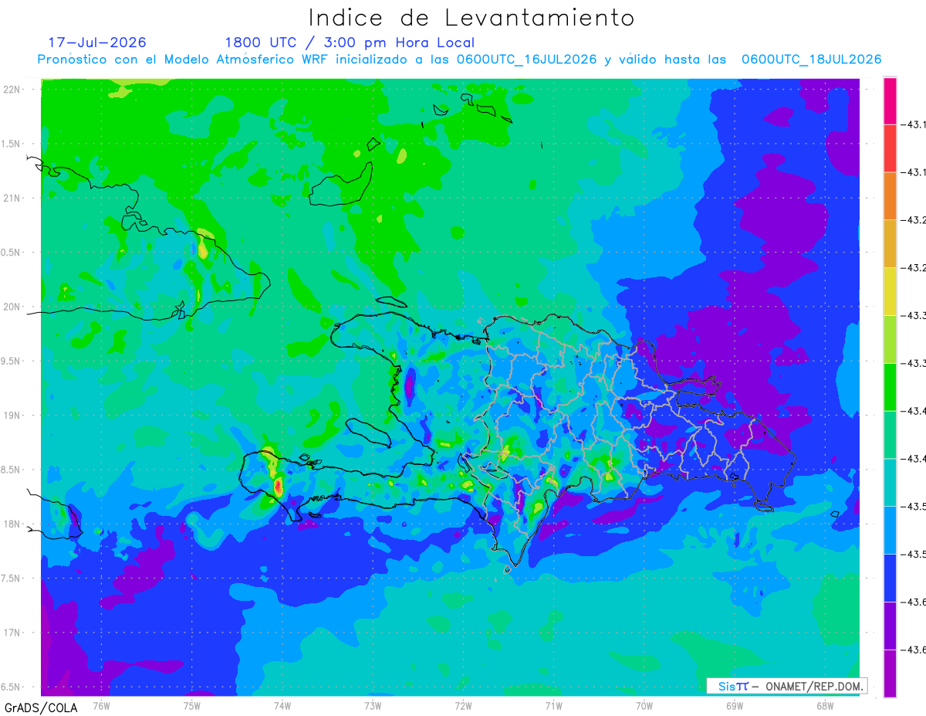The image size is (926, 716).
Task: Pick the yellow swatch in the color scale
Action: 890,291
